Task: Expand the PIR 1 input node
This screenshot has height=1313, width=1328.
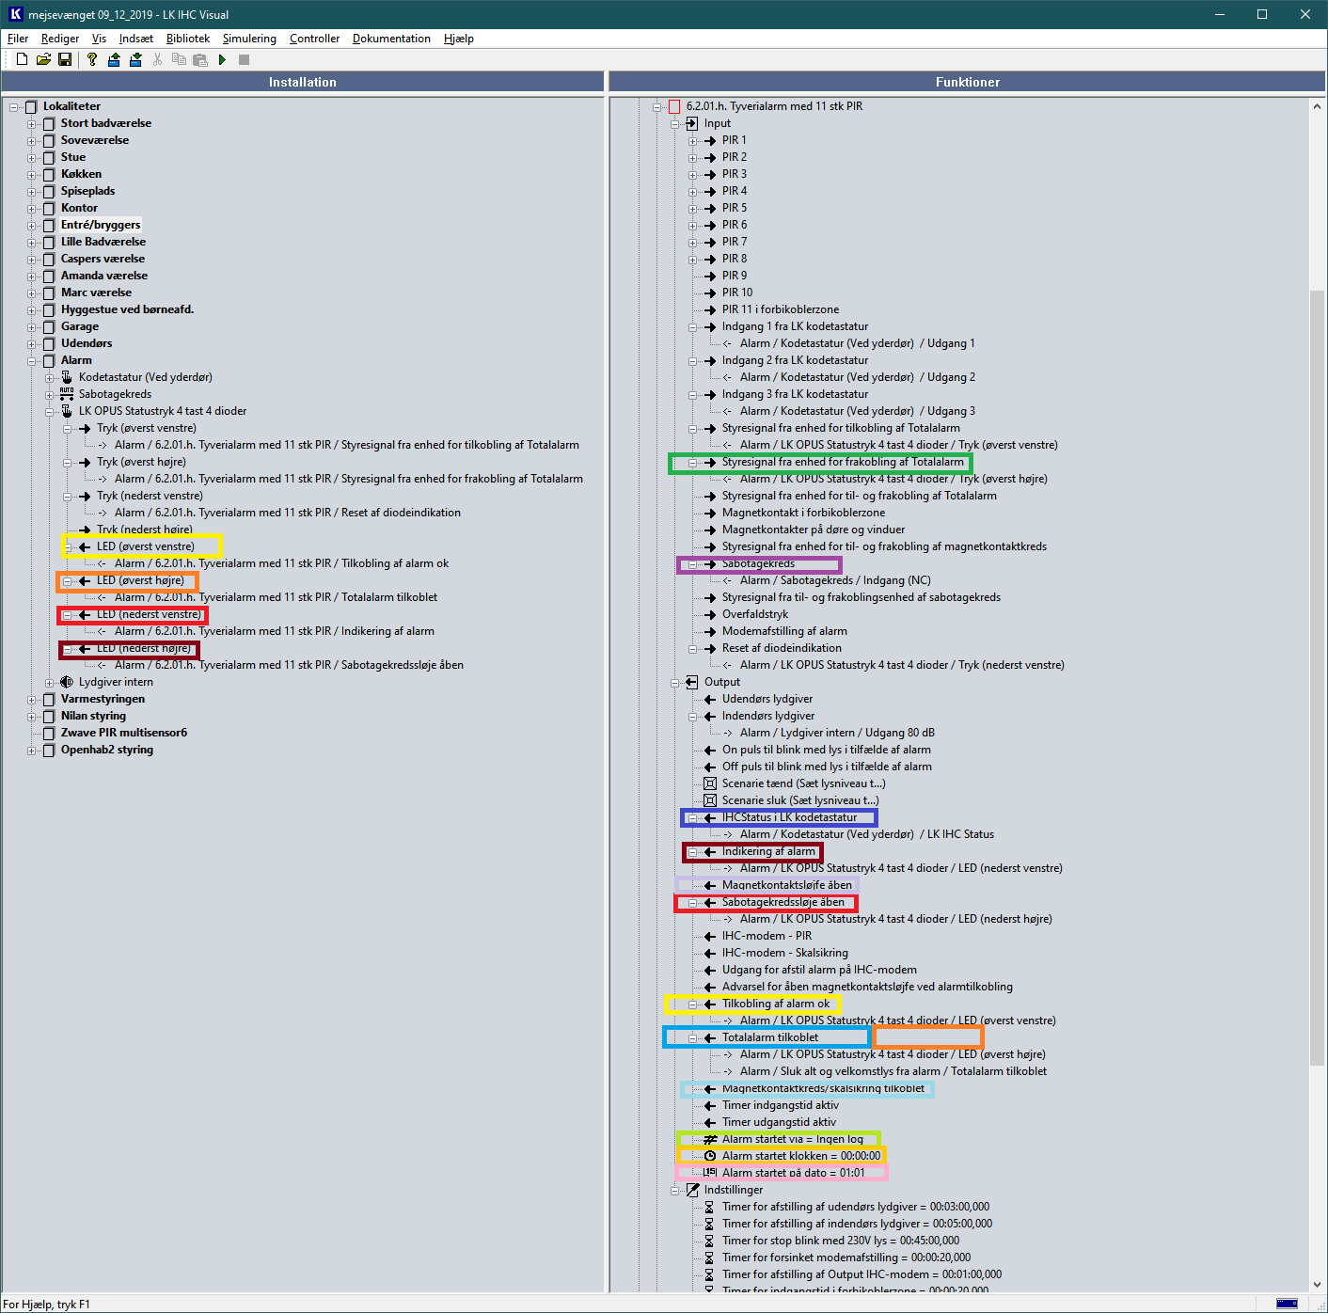Action: pos(693,141)
